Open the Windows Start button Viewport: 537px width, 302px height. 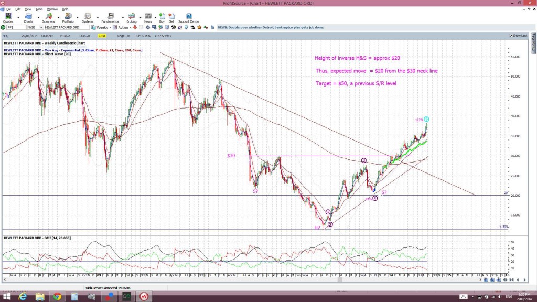click(x=6, y=296)
